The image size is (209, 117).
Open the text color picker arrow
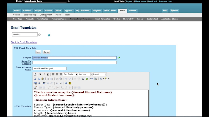pos(103,79)
